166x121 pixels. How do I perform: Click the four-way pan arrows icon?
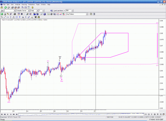click(x=155, y=114)
